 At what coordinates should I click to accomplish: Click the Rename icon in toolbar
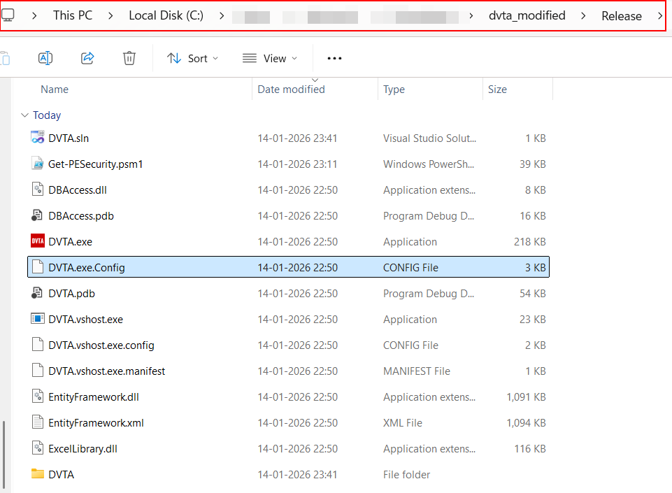(x=45, y=58)
